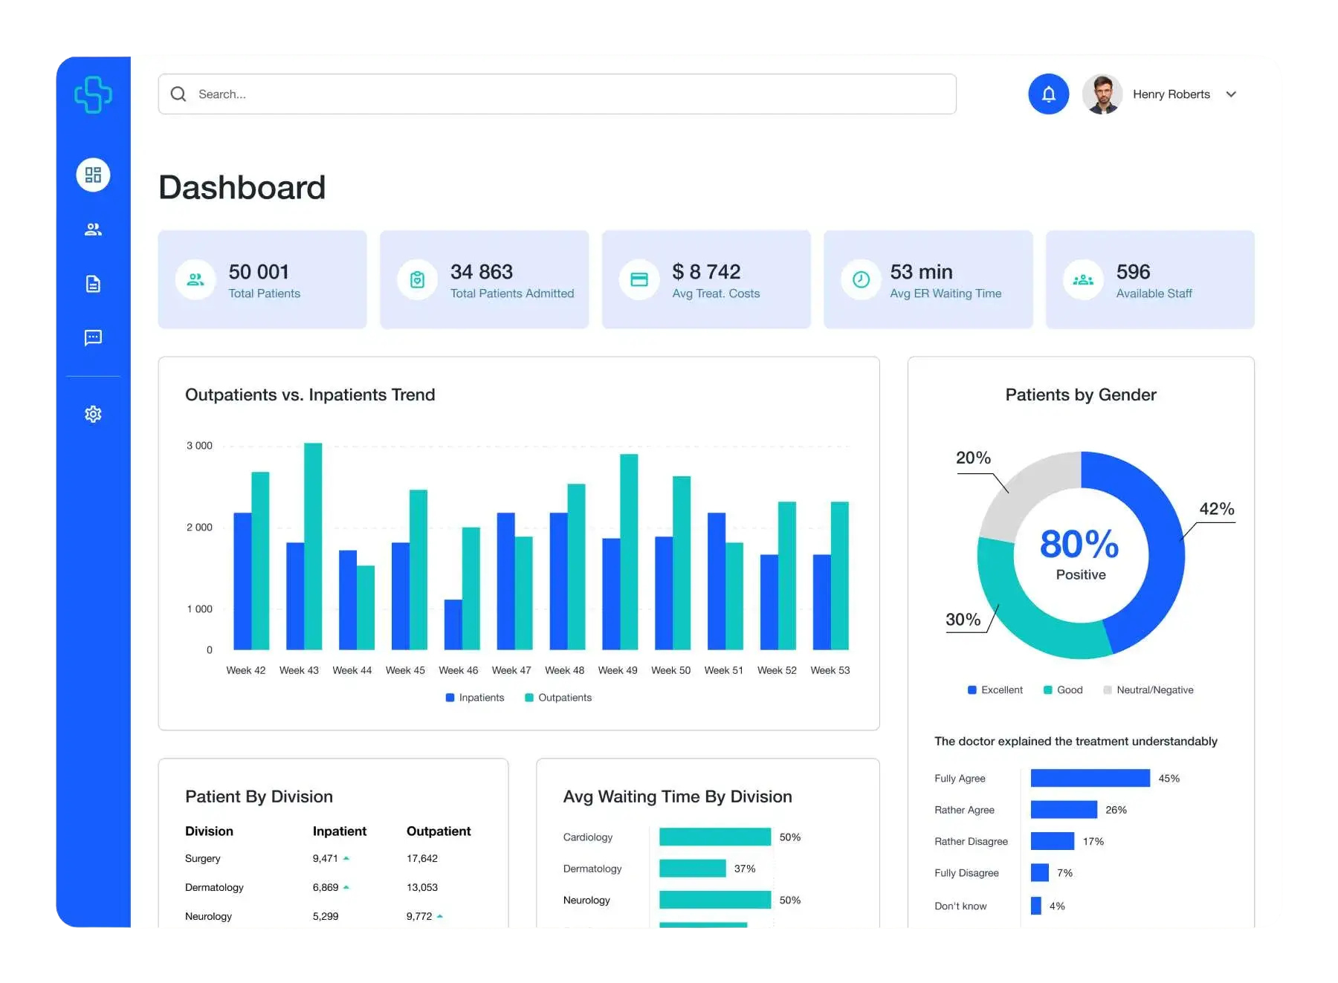Click the Don't know 4% bar
The image size is (1338, 983).
pyautogui.click(x=1035, y=906)
